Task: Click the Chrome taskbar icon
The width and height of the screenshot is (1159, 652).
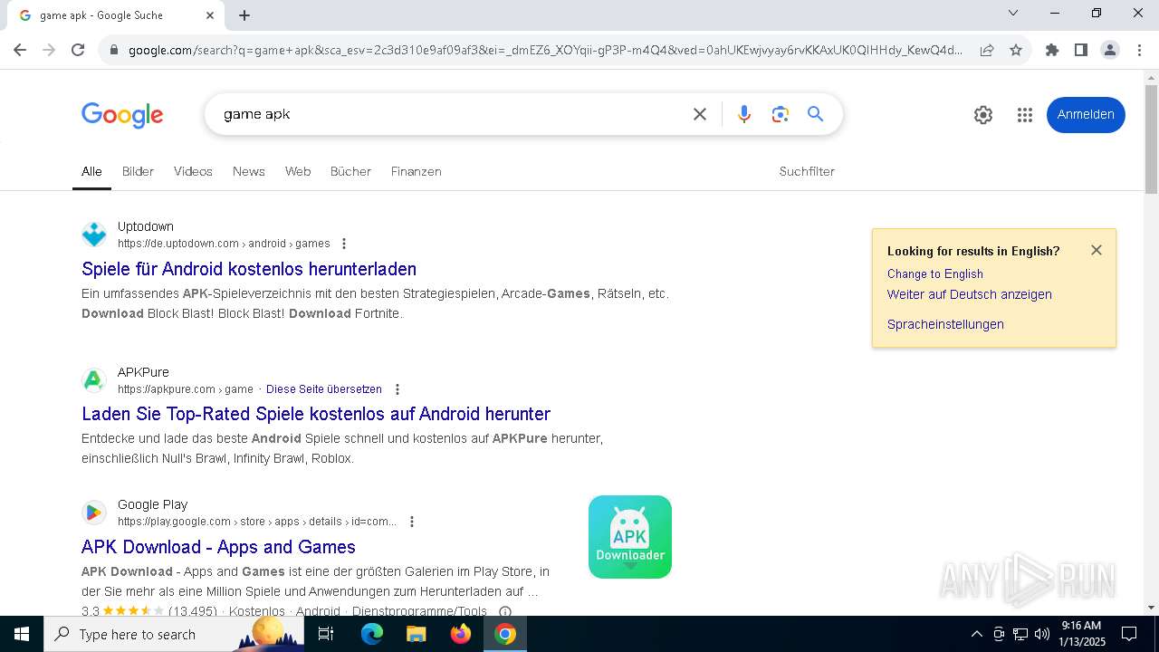Action: pyautogui.click(x=505, y=634)
